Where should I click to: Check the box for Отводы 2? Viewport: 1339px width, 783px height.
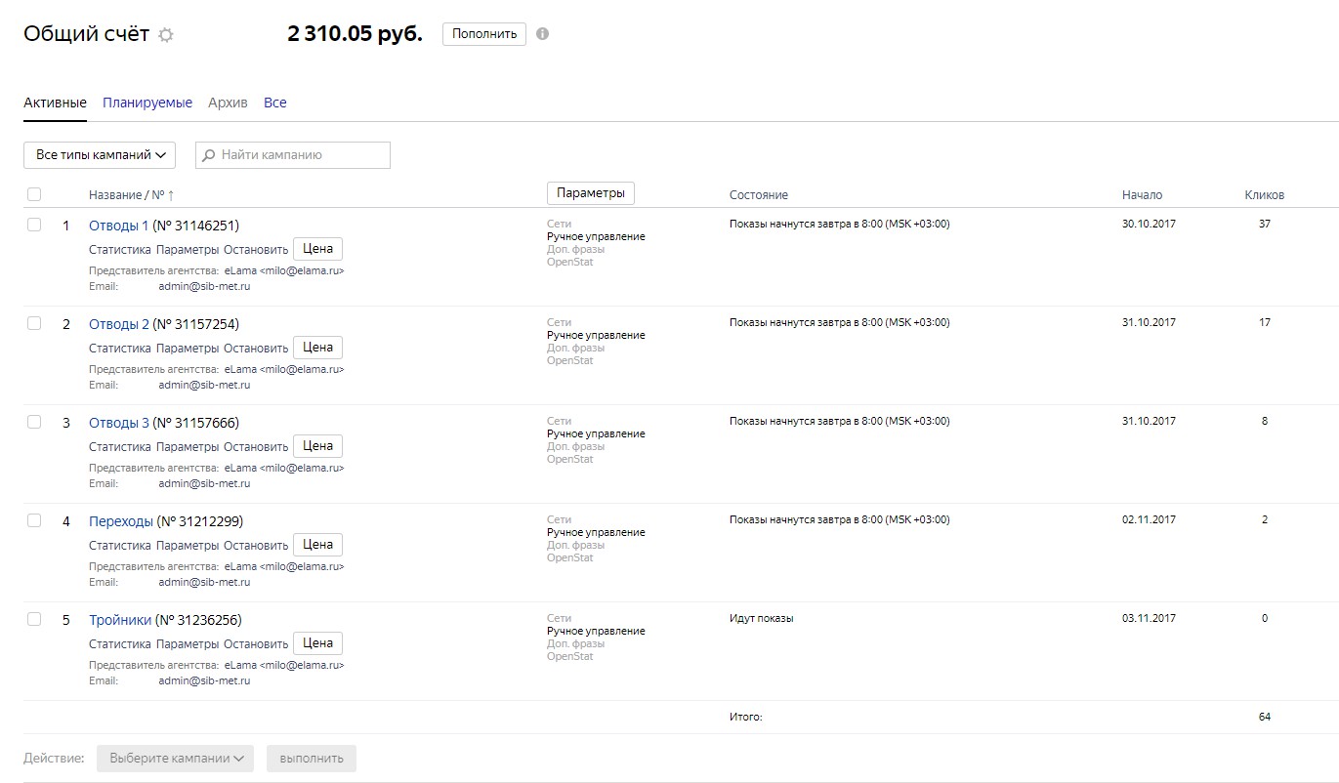34,323
